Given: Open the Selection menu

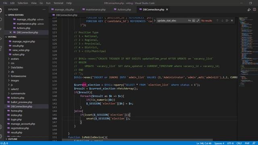Looking at the screenshot, I should (x=23, y=3).
